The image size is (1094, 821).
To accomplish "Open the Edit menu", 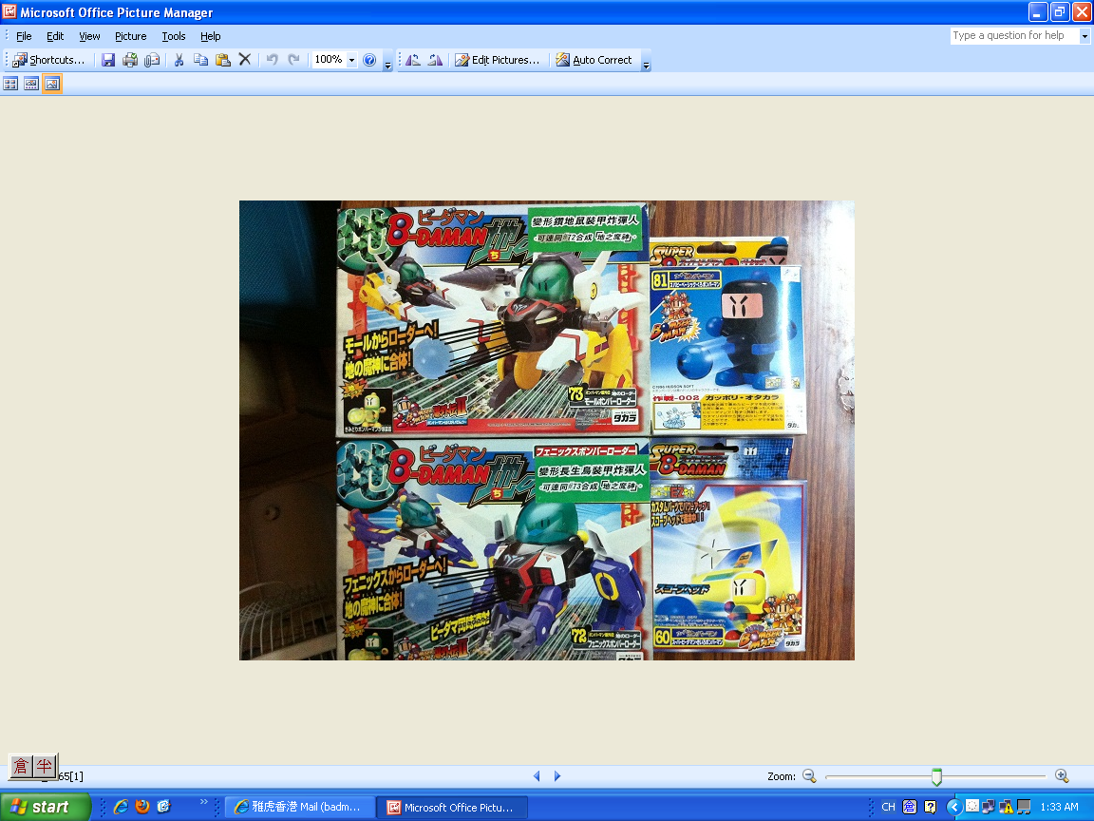I will pos(55,36).
